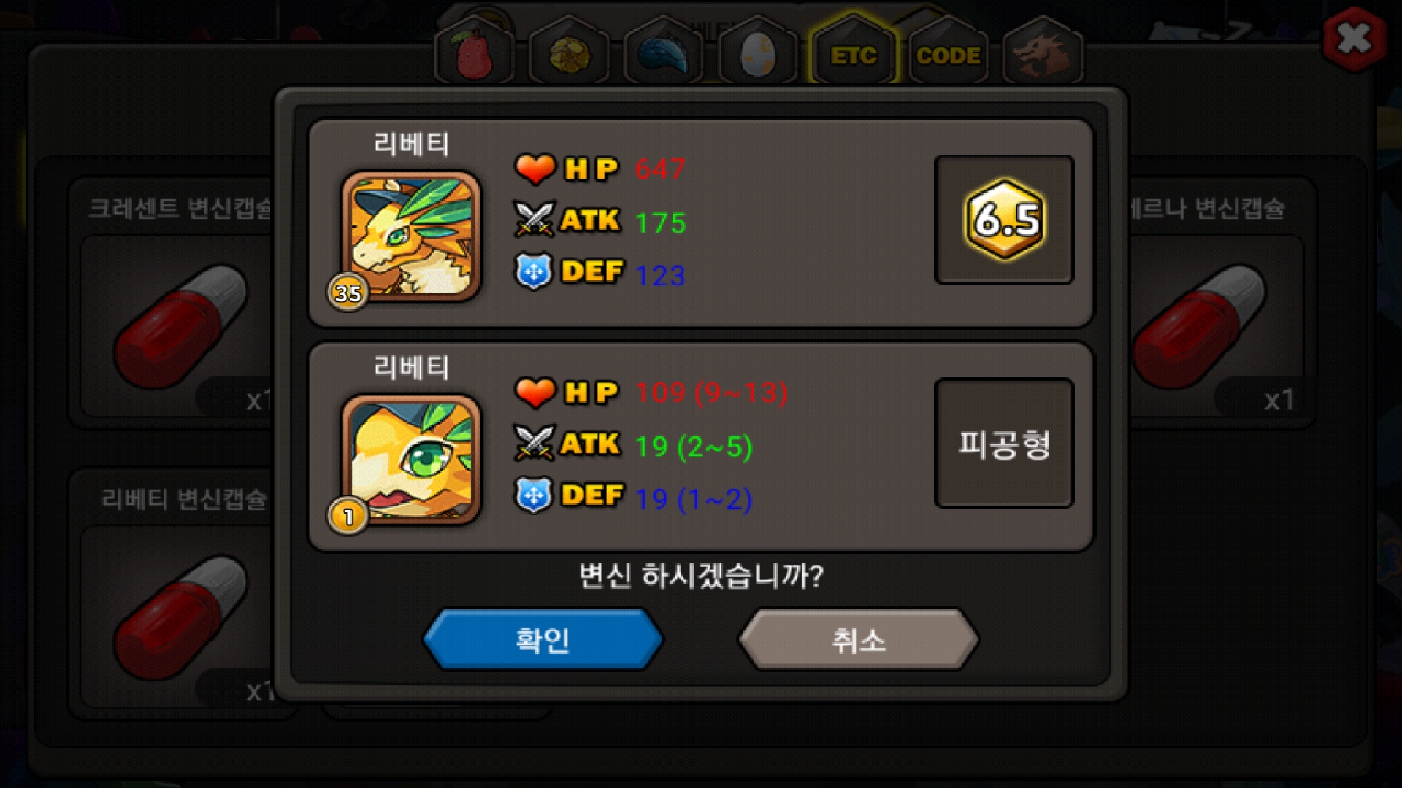Cancel transformation with 취소 button
1402x788 pixels.
point(859,640)
